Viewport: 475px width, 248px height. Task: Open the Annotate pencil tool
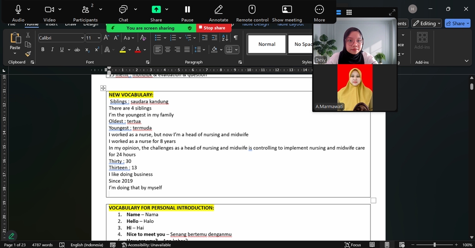[x=218, y=10]
